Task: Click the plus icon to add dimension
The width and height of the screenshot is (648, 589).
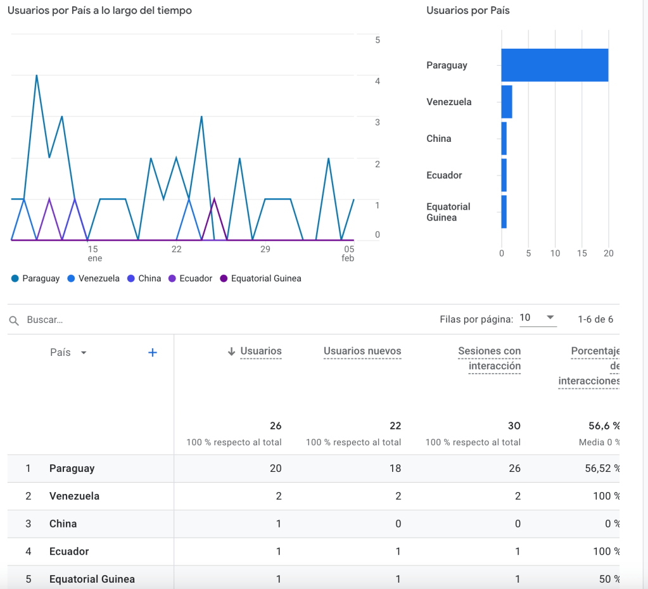Action: pyautogui.click(x=152, y=353)
